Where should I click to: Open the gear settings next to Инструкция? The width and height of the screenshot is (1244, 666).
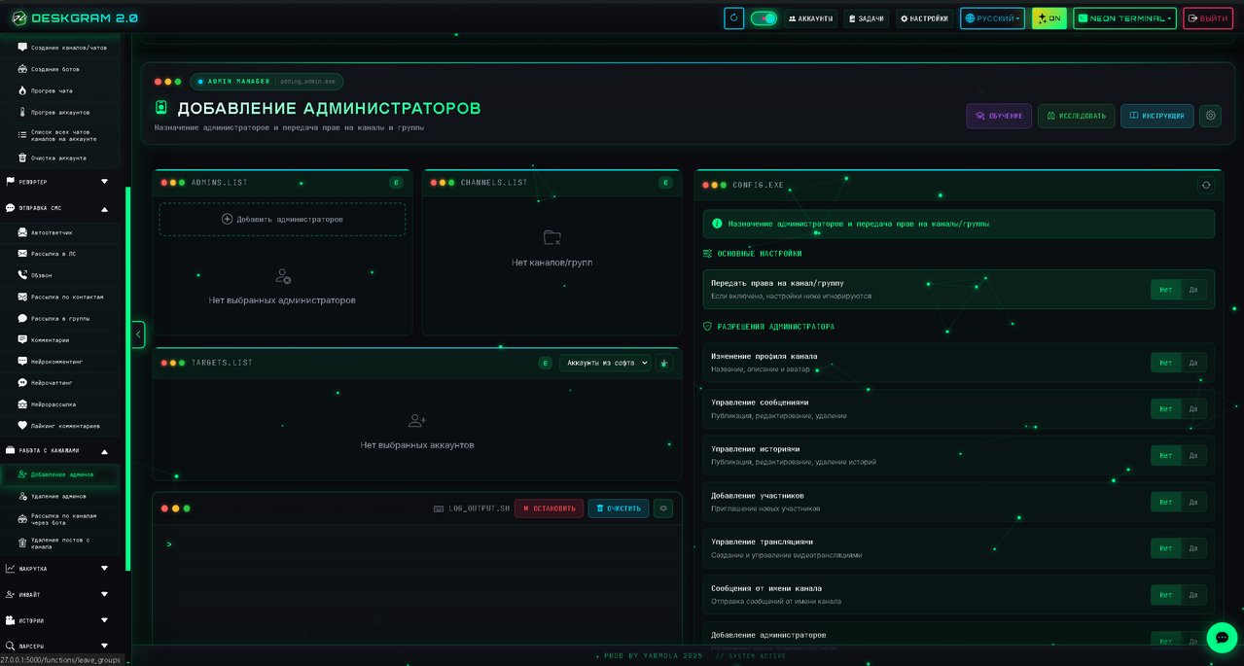[1210, 116]
